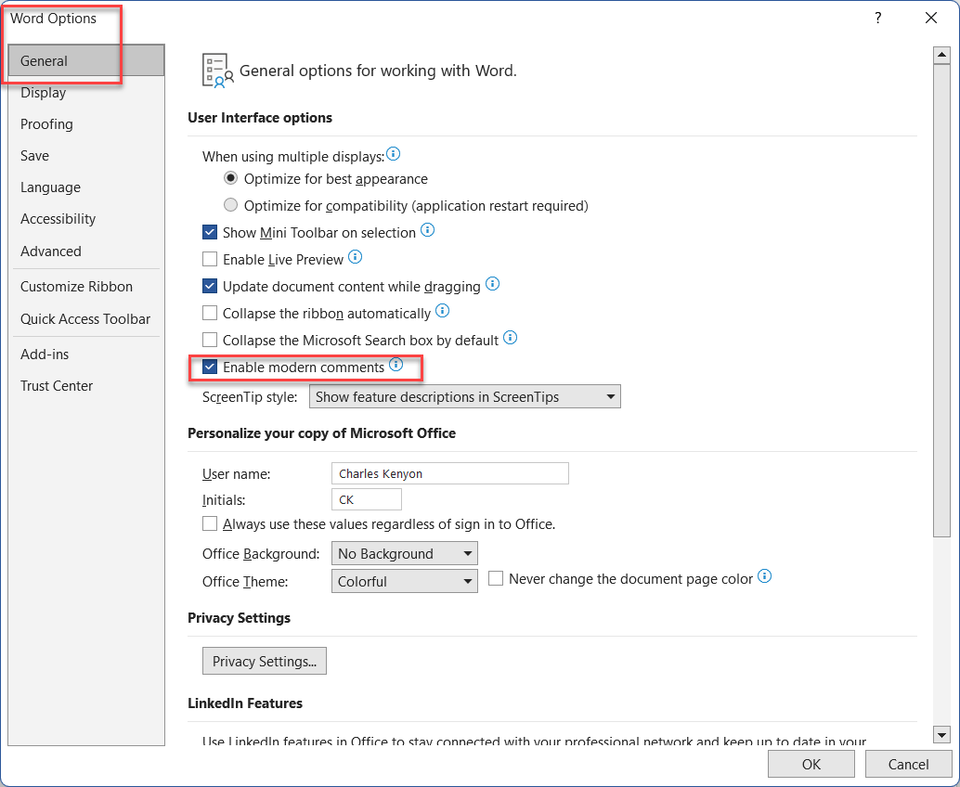Click info icon for Collapse the ribbon automatically
The height and width of the screenshot is (787, 960).
click(x=442, y=310)
